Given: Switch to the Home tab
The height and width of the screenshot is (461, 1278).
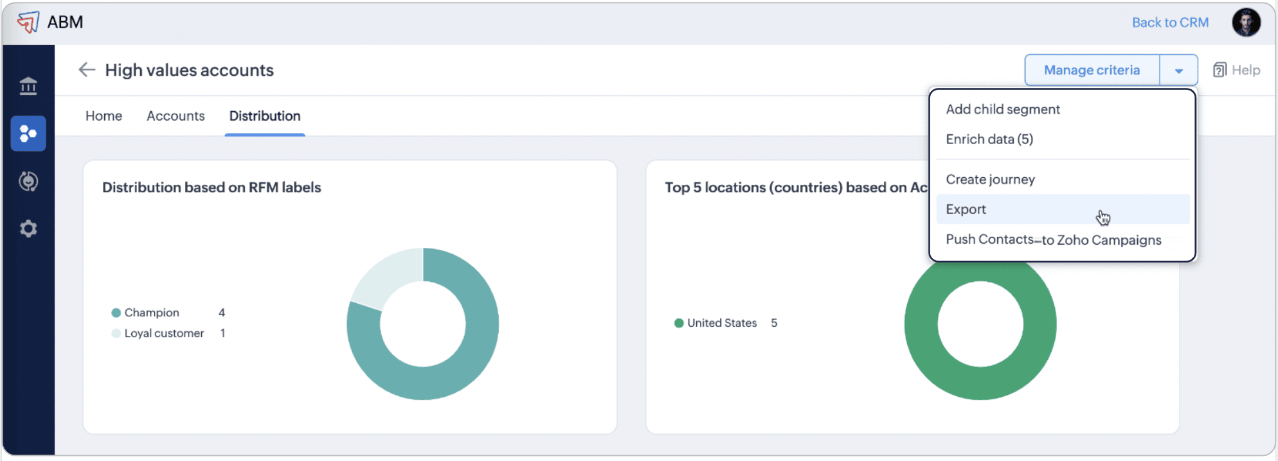Looking at the screenshot, I should click(104, 116).
